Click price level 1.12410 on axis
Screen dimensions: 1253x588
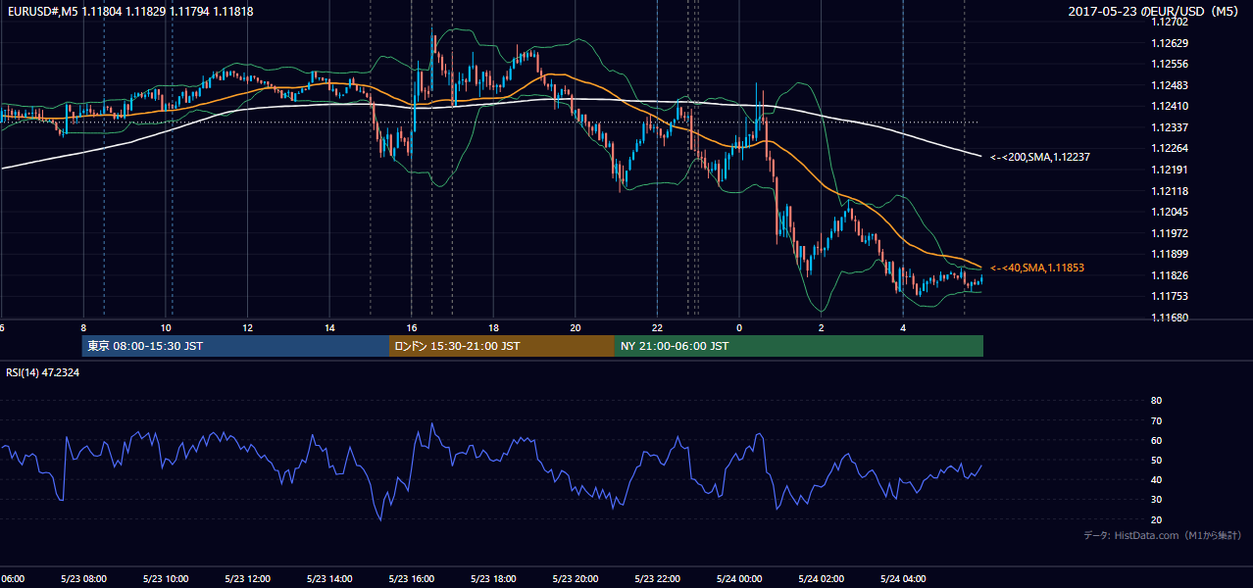(1170, 107)
